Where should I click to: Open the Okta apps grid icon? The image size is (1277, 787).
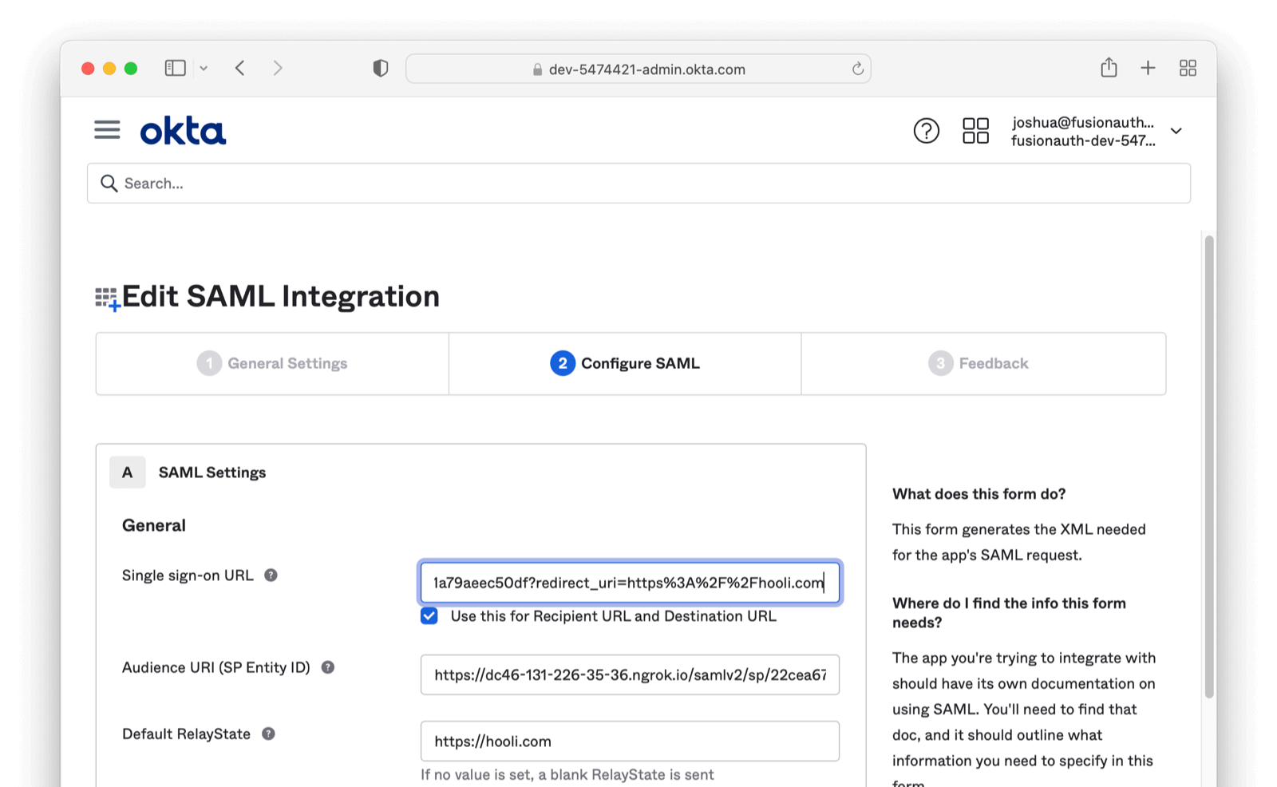point(975,131)
